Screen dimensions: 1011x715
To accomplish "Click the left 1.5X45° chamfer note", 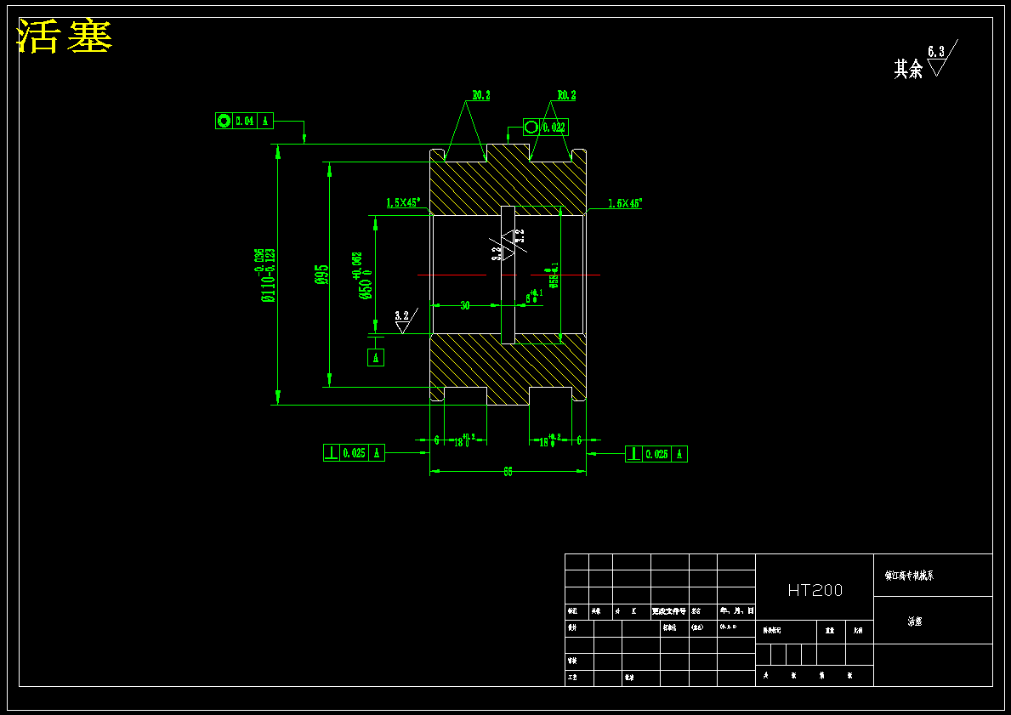I will [403, 203].
